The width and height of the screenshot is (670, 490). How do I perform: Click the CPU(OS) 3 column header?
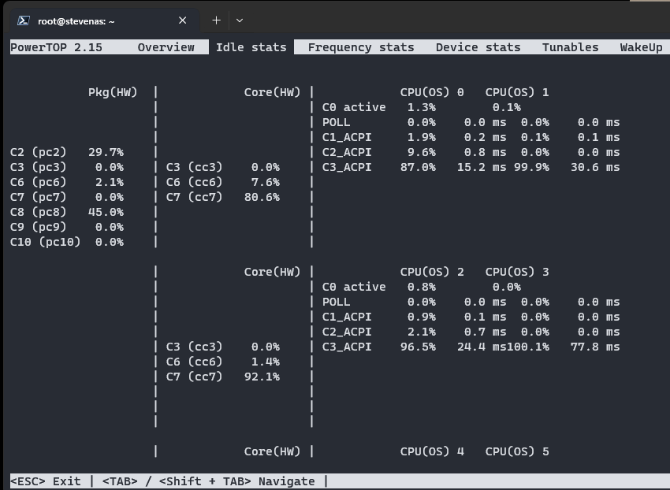pos(517,272)
